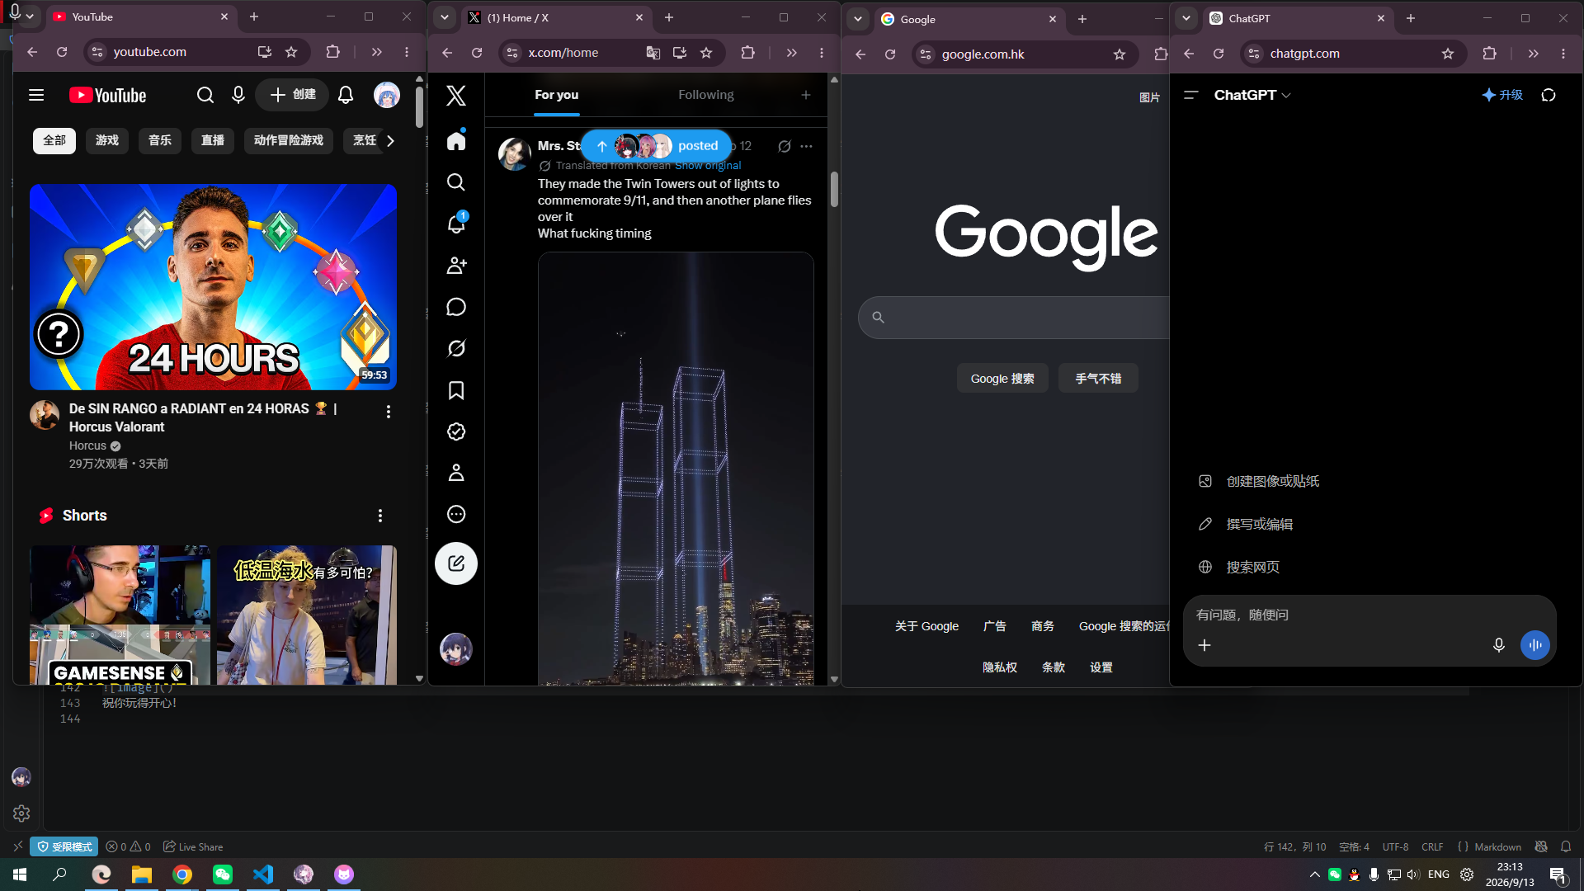The image size is (1584, 891).
Task: Open tab search dropdown in ChatGPT window
Action: [x=1186, y=18]
